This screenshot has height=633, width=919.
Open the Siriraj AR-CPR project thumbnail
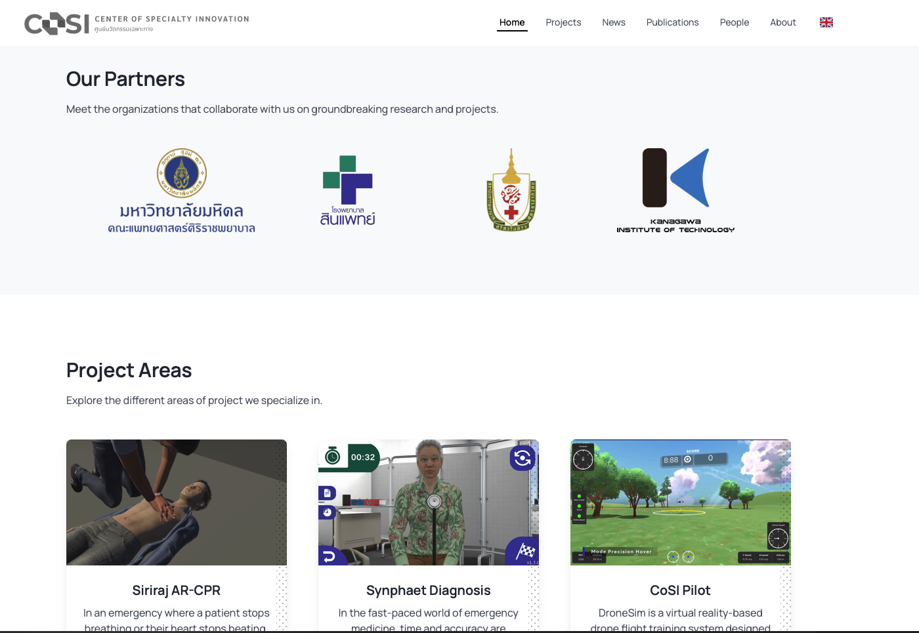[x=177, y=502]
